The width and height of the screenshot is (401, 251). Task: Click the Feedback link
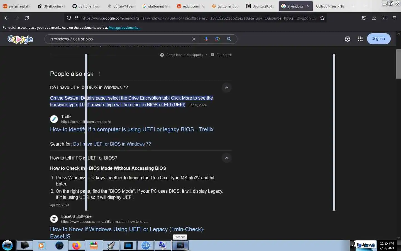coord(224,55)
